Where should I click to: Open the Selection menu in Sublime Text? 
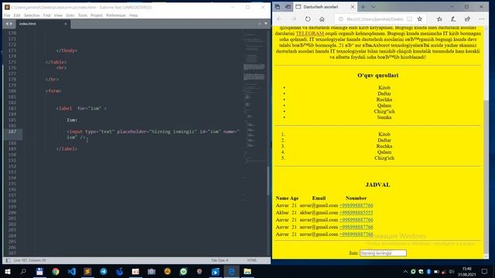point(32,15)
